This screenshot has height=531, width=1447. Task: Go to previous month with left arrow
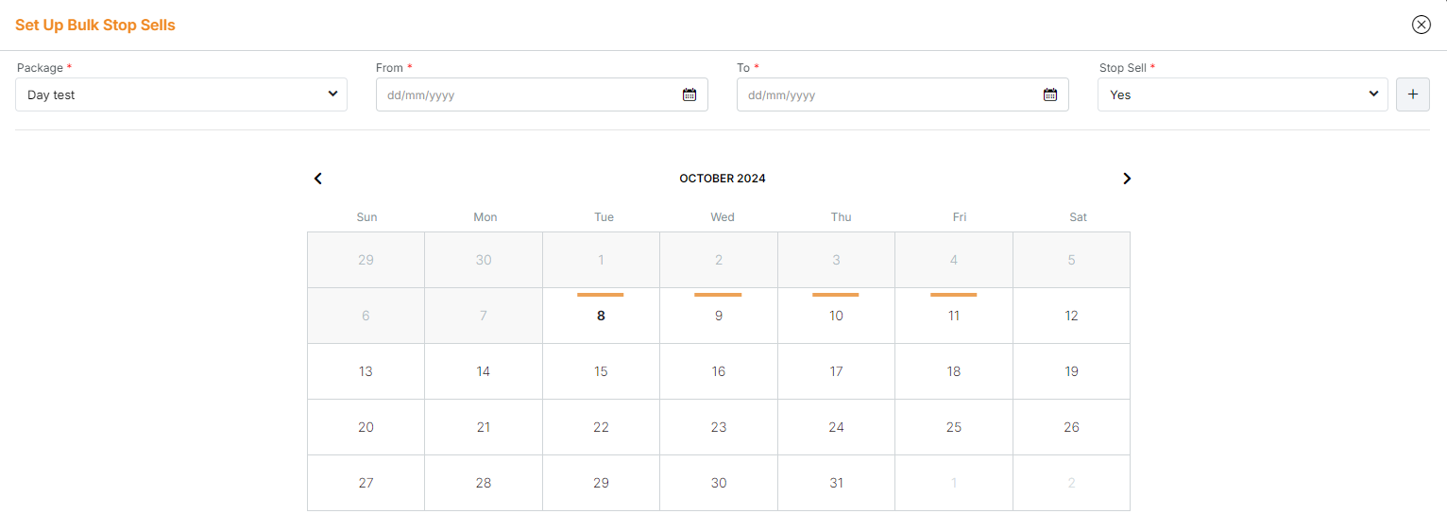tap(318, 179)
